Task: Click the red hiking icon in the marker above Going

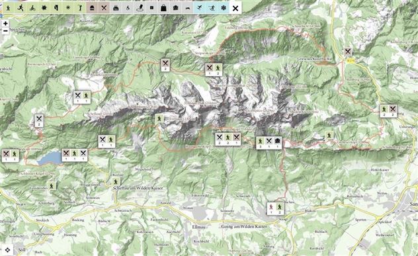Action: (x=271, y=206)
